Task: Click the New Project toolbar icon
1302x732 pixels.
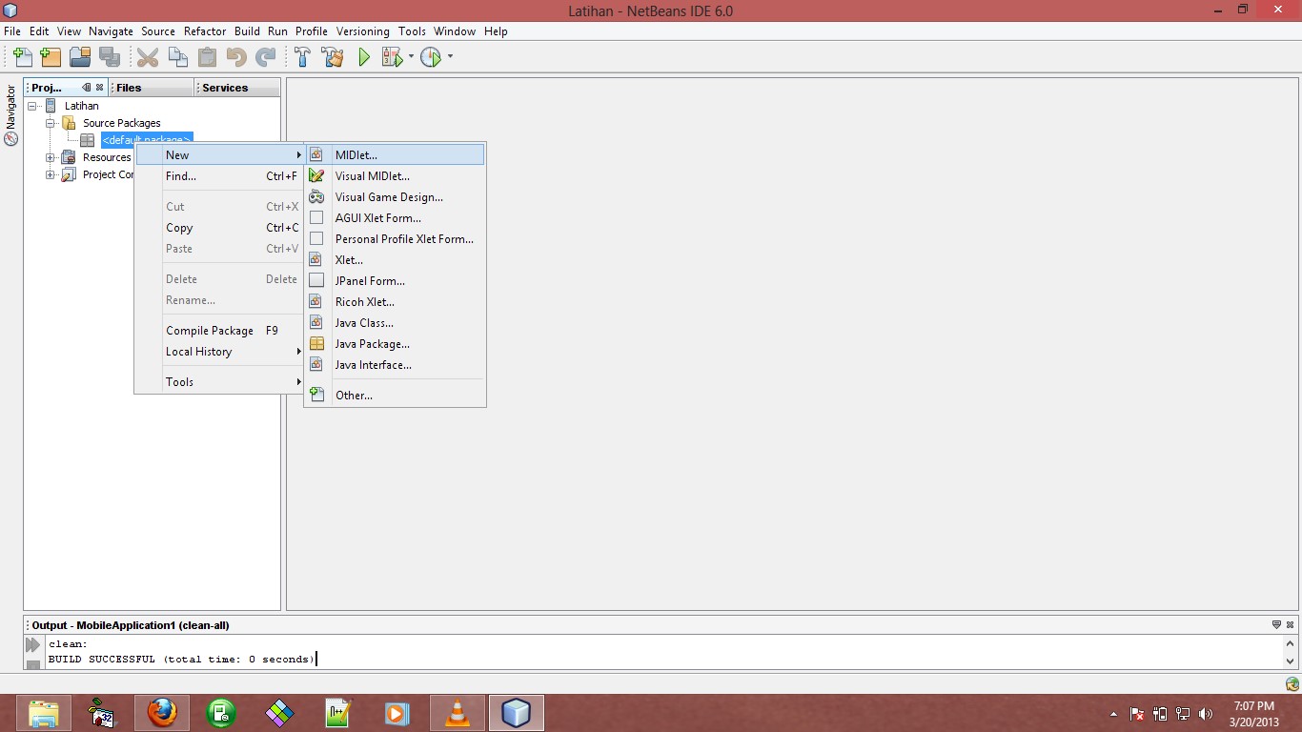Action: pyautogui.click(x=51, y=57)
